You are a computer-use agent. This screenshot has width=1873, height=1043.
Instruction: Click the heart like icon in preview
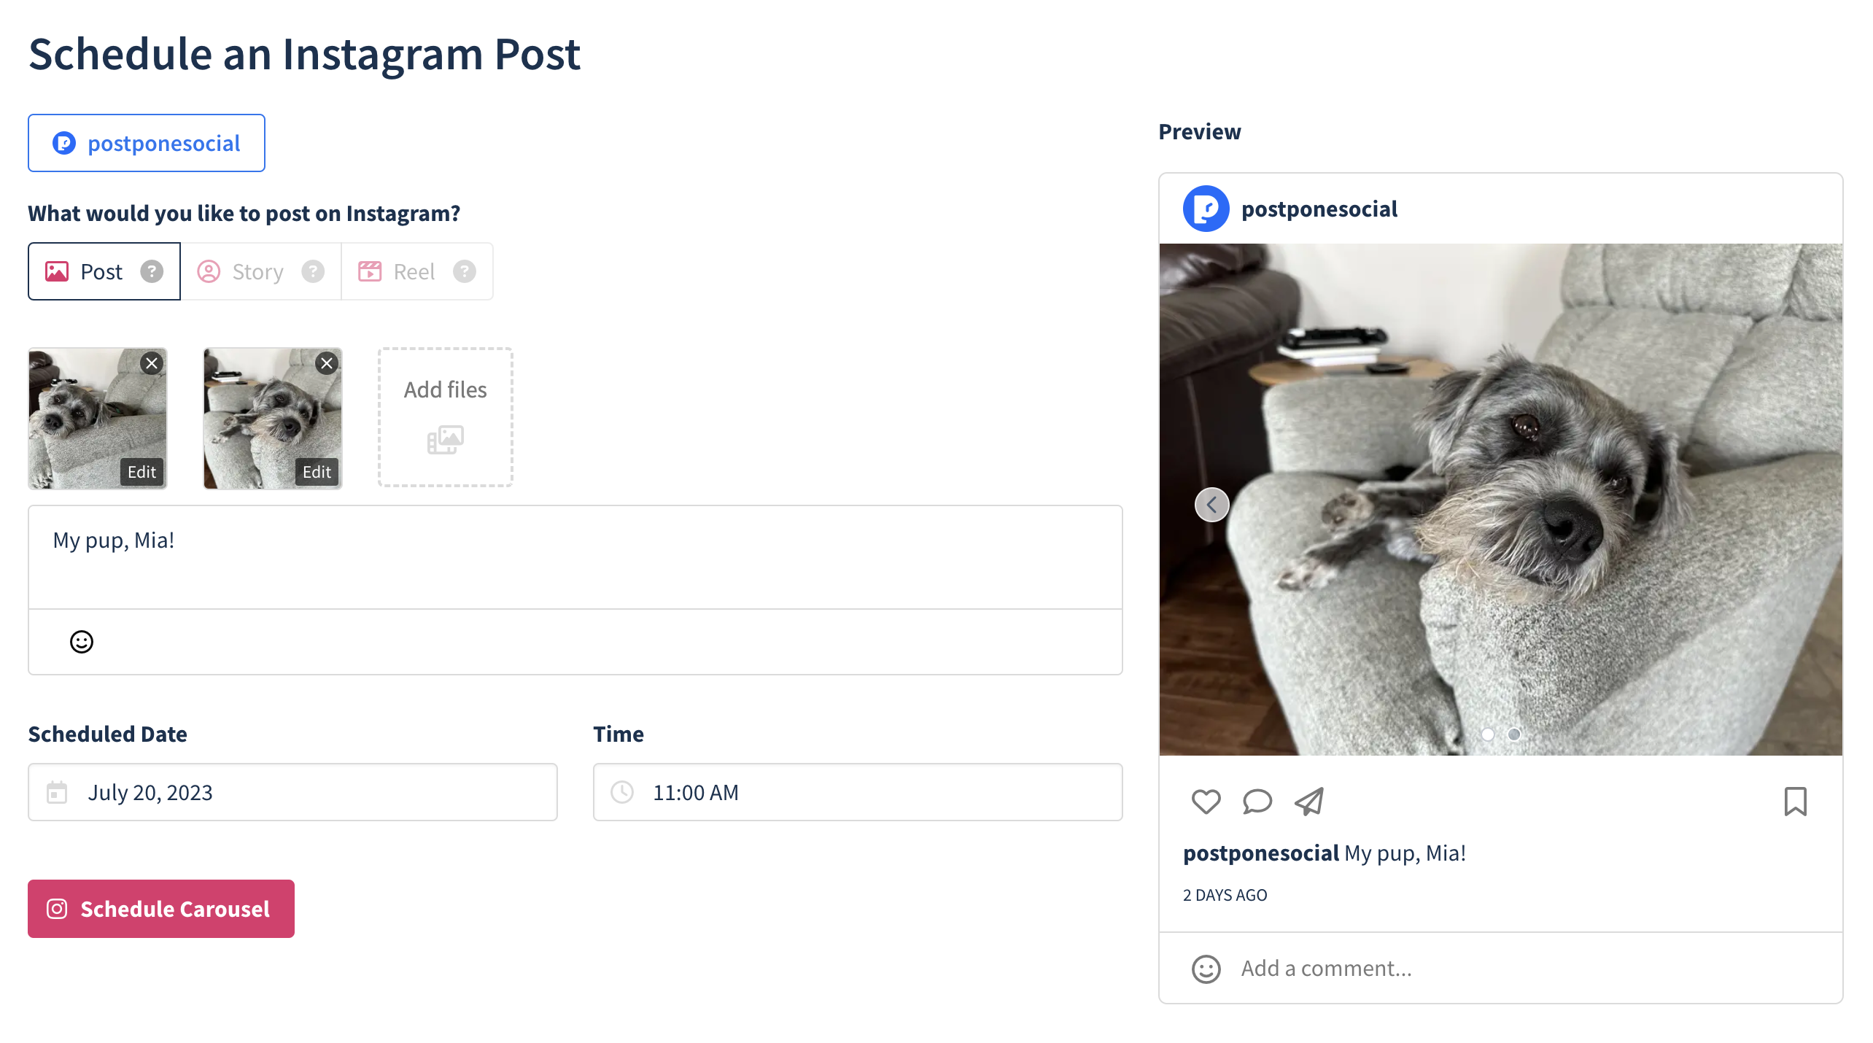coord(1206,802)
